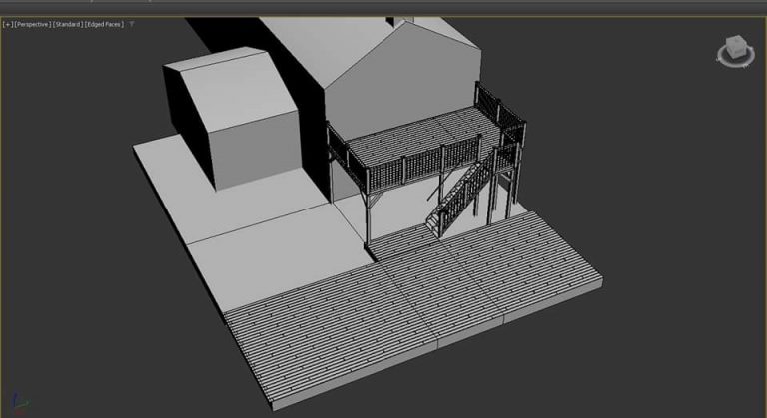The height and width of the screenshot is (418, 767).
Task: Click the viewport filter funnel icon
Action: click(132, 24)
